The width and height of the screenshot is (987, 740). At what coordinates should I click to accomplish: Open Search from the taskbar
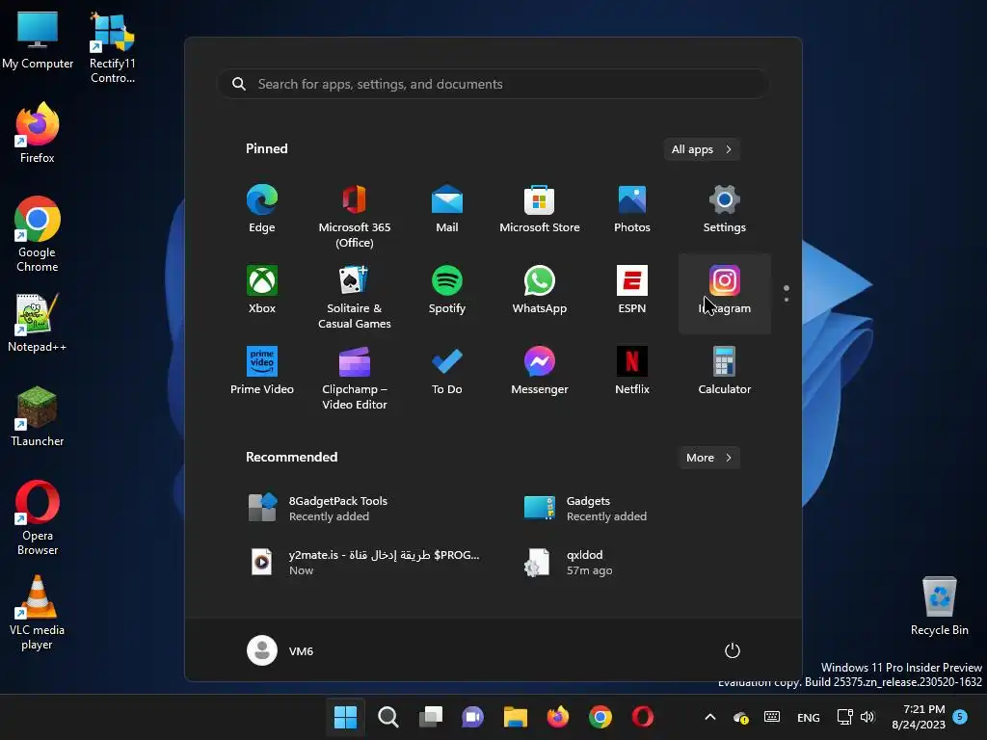(x=387, y=717)
